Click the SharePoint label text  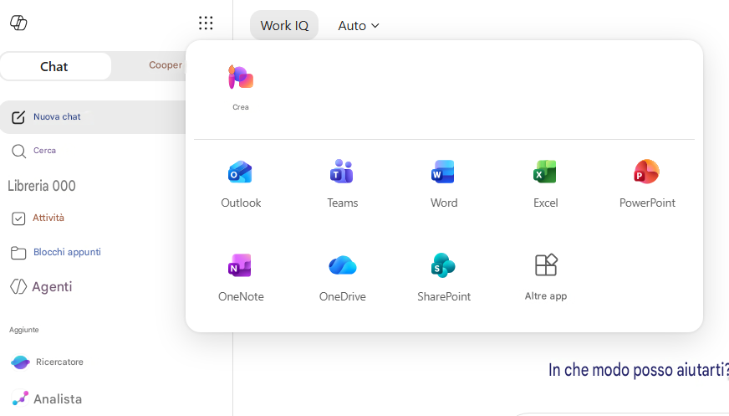click(x=444, y=296)
